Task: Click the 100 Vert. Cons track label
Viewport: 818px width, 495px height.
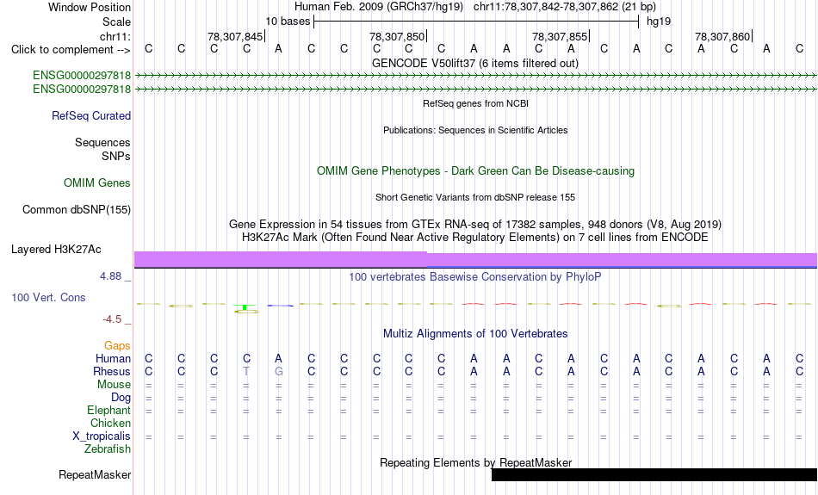Action: [48, 297]
